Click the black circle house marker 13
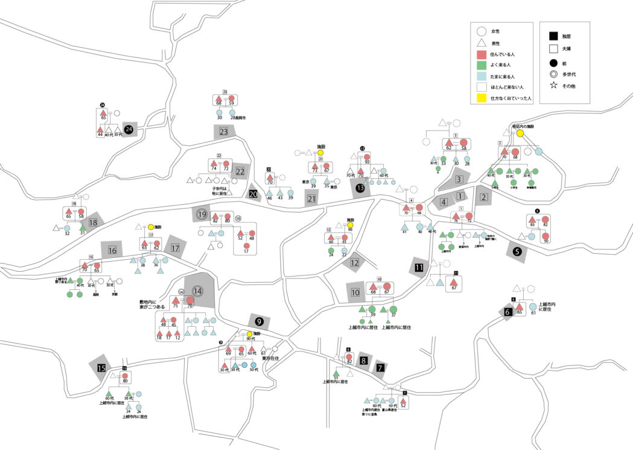 coord(361,188)
